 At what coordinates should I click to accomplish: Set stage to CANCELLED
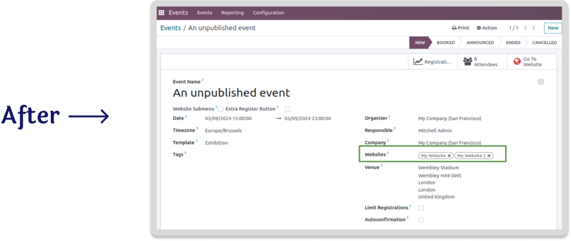coord(544,43)
